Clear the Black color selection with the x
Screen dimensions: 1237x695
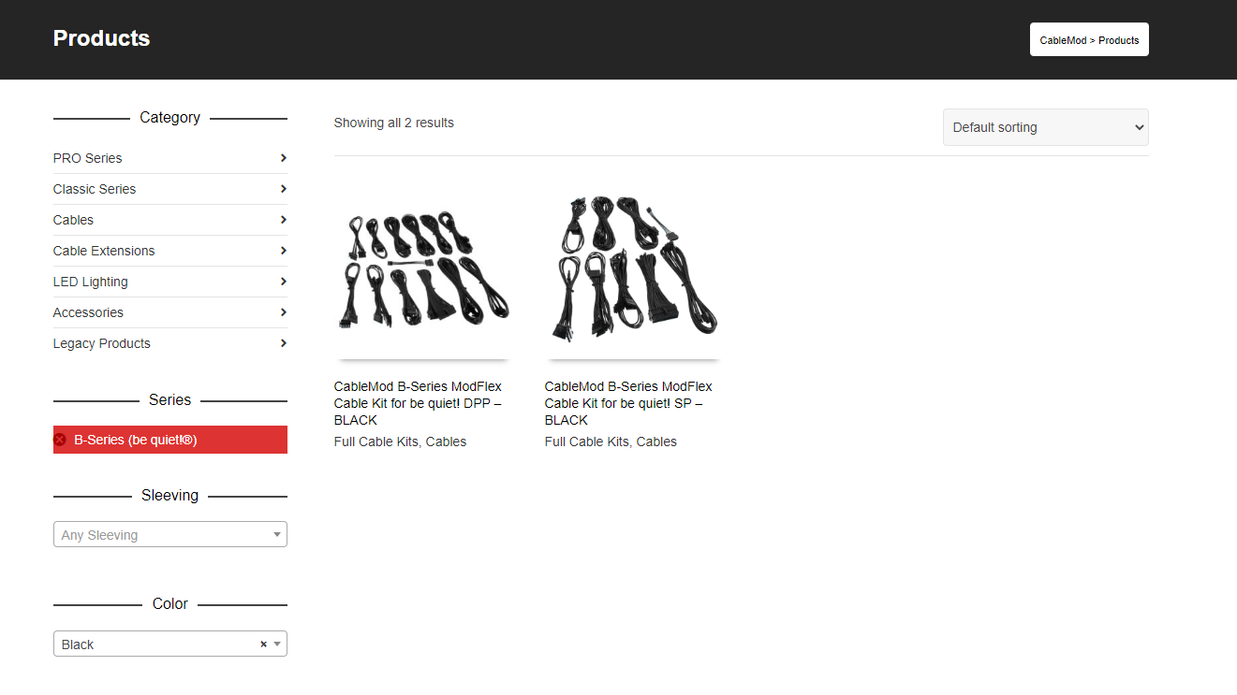point(263,644)
